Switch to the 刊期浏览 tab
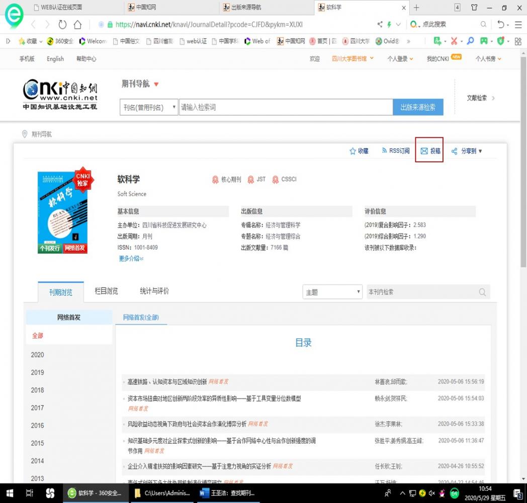527x503 pixels. click(x=61, y=292)
